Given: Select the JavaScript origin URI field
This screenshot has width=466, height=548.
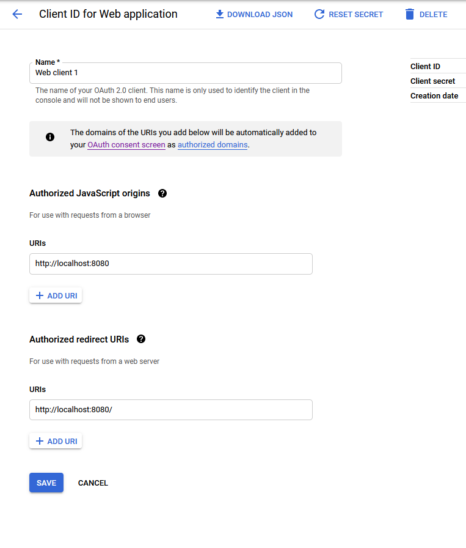Looking at the screenshot, I should 171,264.
